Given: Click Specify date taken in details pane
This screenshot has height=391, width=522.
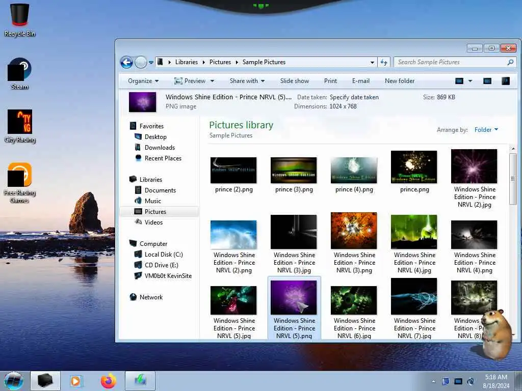Looking at the screenshot, I should point(354,97).
